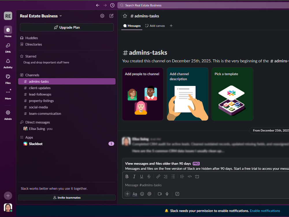Viewport: 289px width, 217px height.
Task: Open Files in the sidebar
Action: (x=8, y=79)
